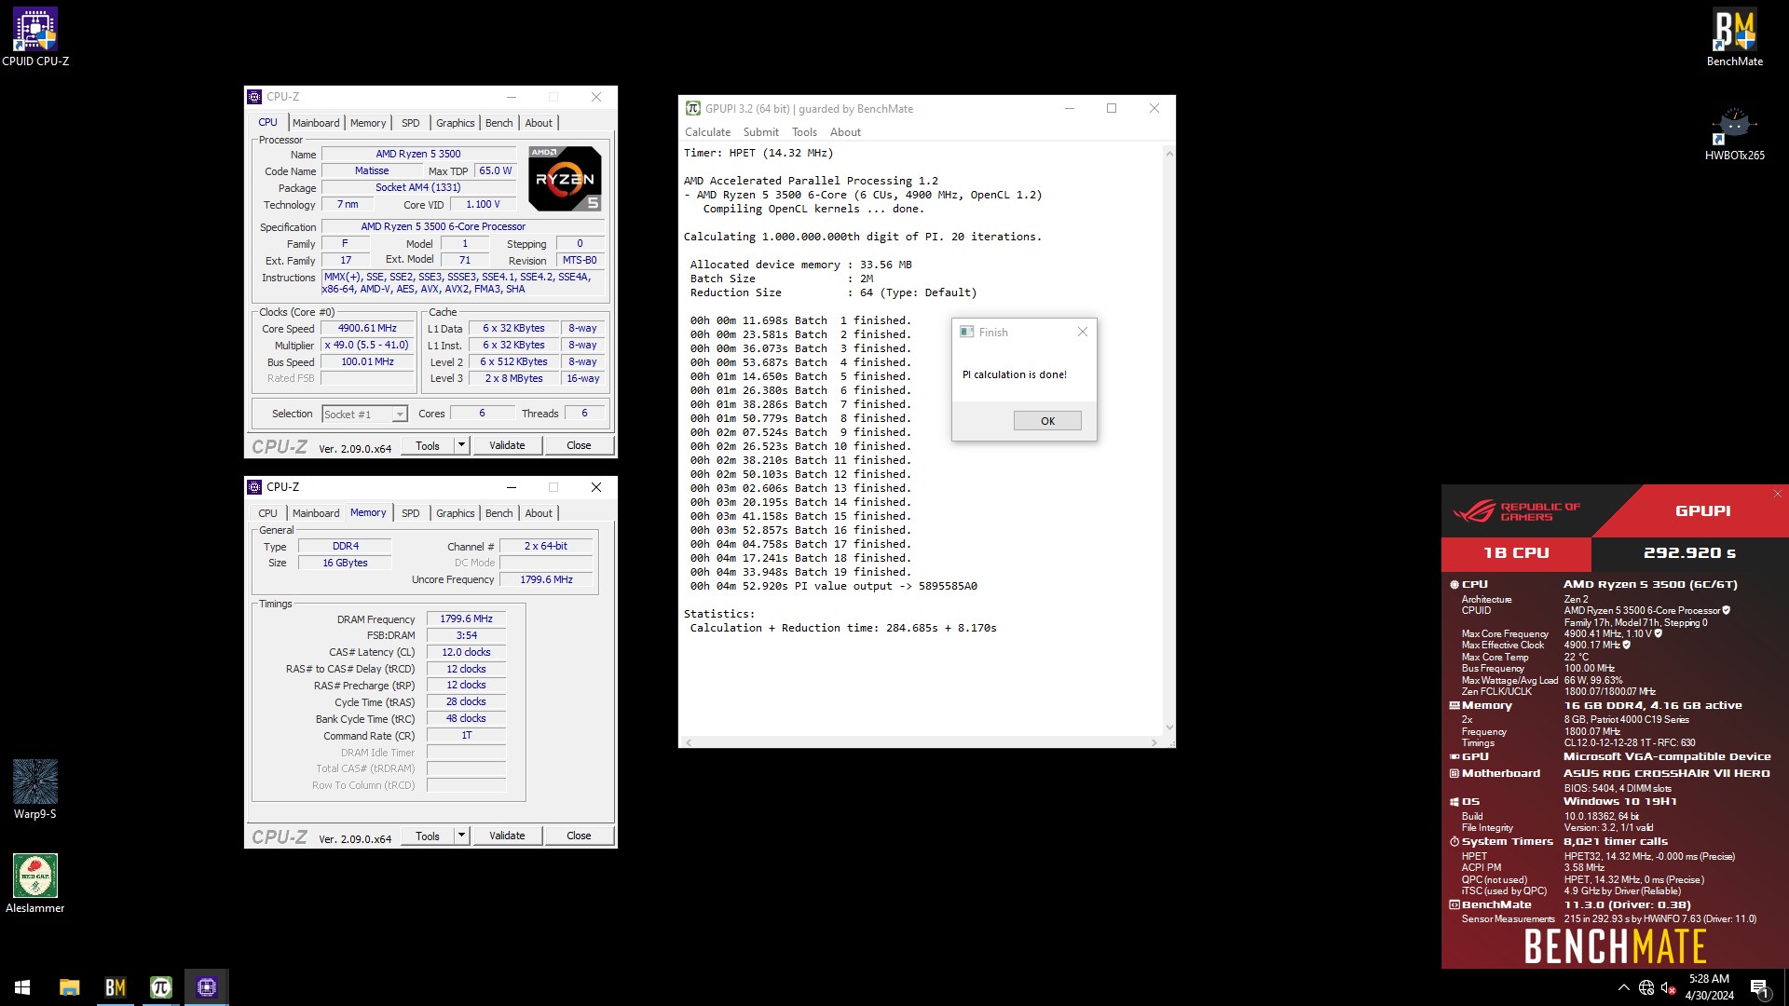Open Graphics tab in lower CPU-Z
The height and width of the screenshot is (1006, 1789).
tap(456, 513)
